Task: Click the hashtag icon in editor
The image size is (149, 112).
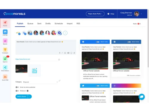Action: (74, 53)
